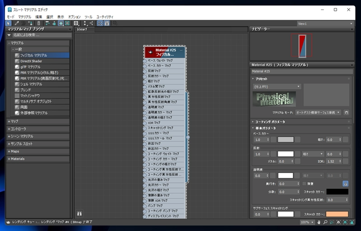Toggle Parameter Editor panel icon

tap(107, 23)
